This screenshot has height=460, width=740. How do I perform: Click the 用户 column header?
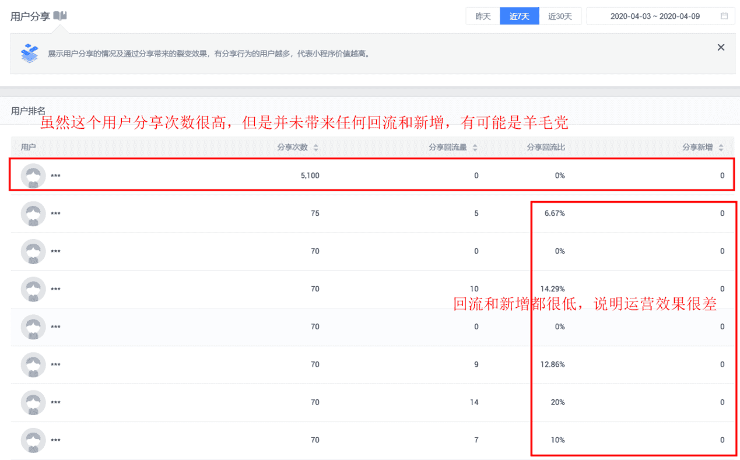click(x=28, y=148)
